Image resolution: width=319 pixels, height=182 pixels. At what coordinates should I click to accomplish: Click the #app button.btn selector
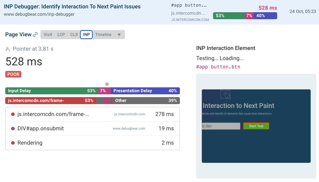point(218,67)
